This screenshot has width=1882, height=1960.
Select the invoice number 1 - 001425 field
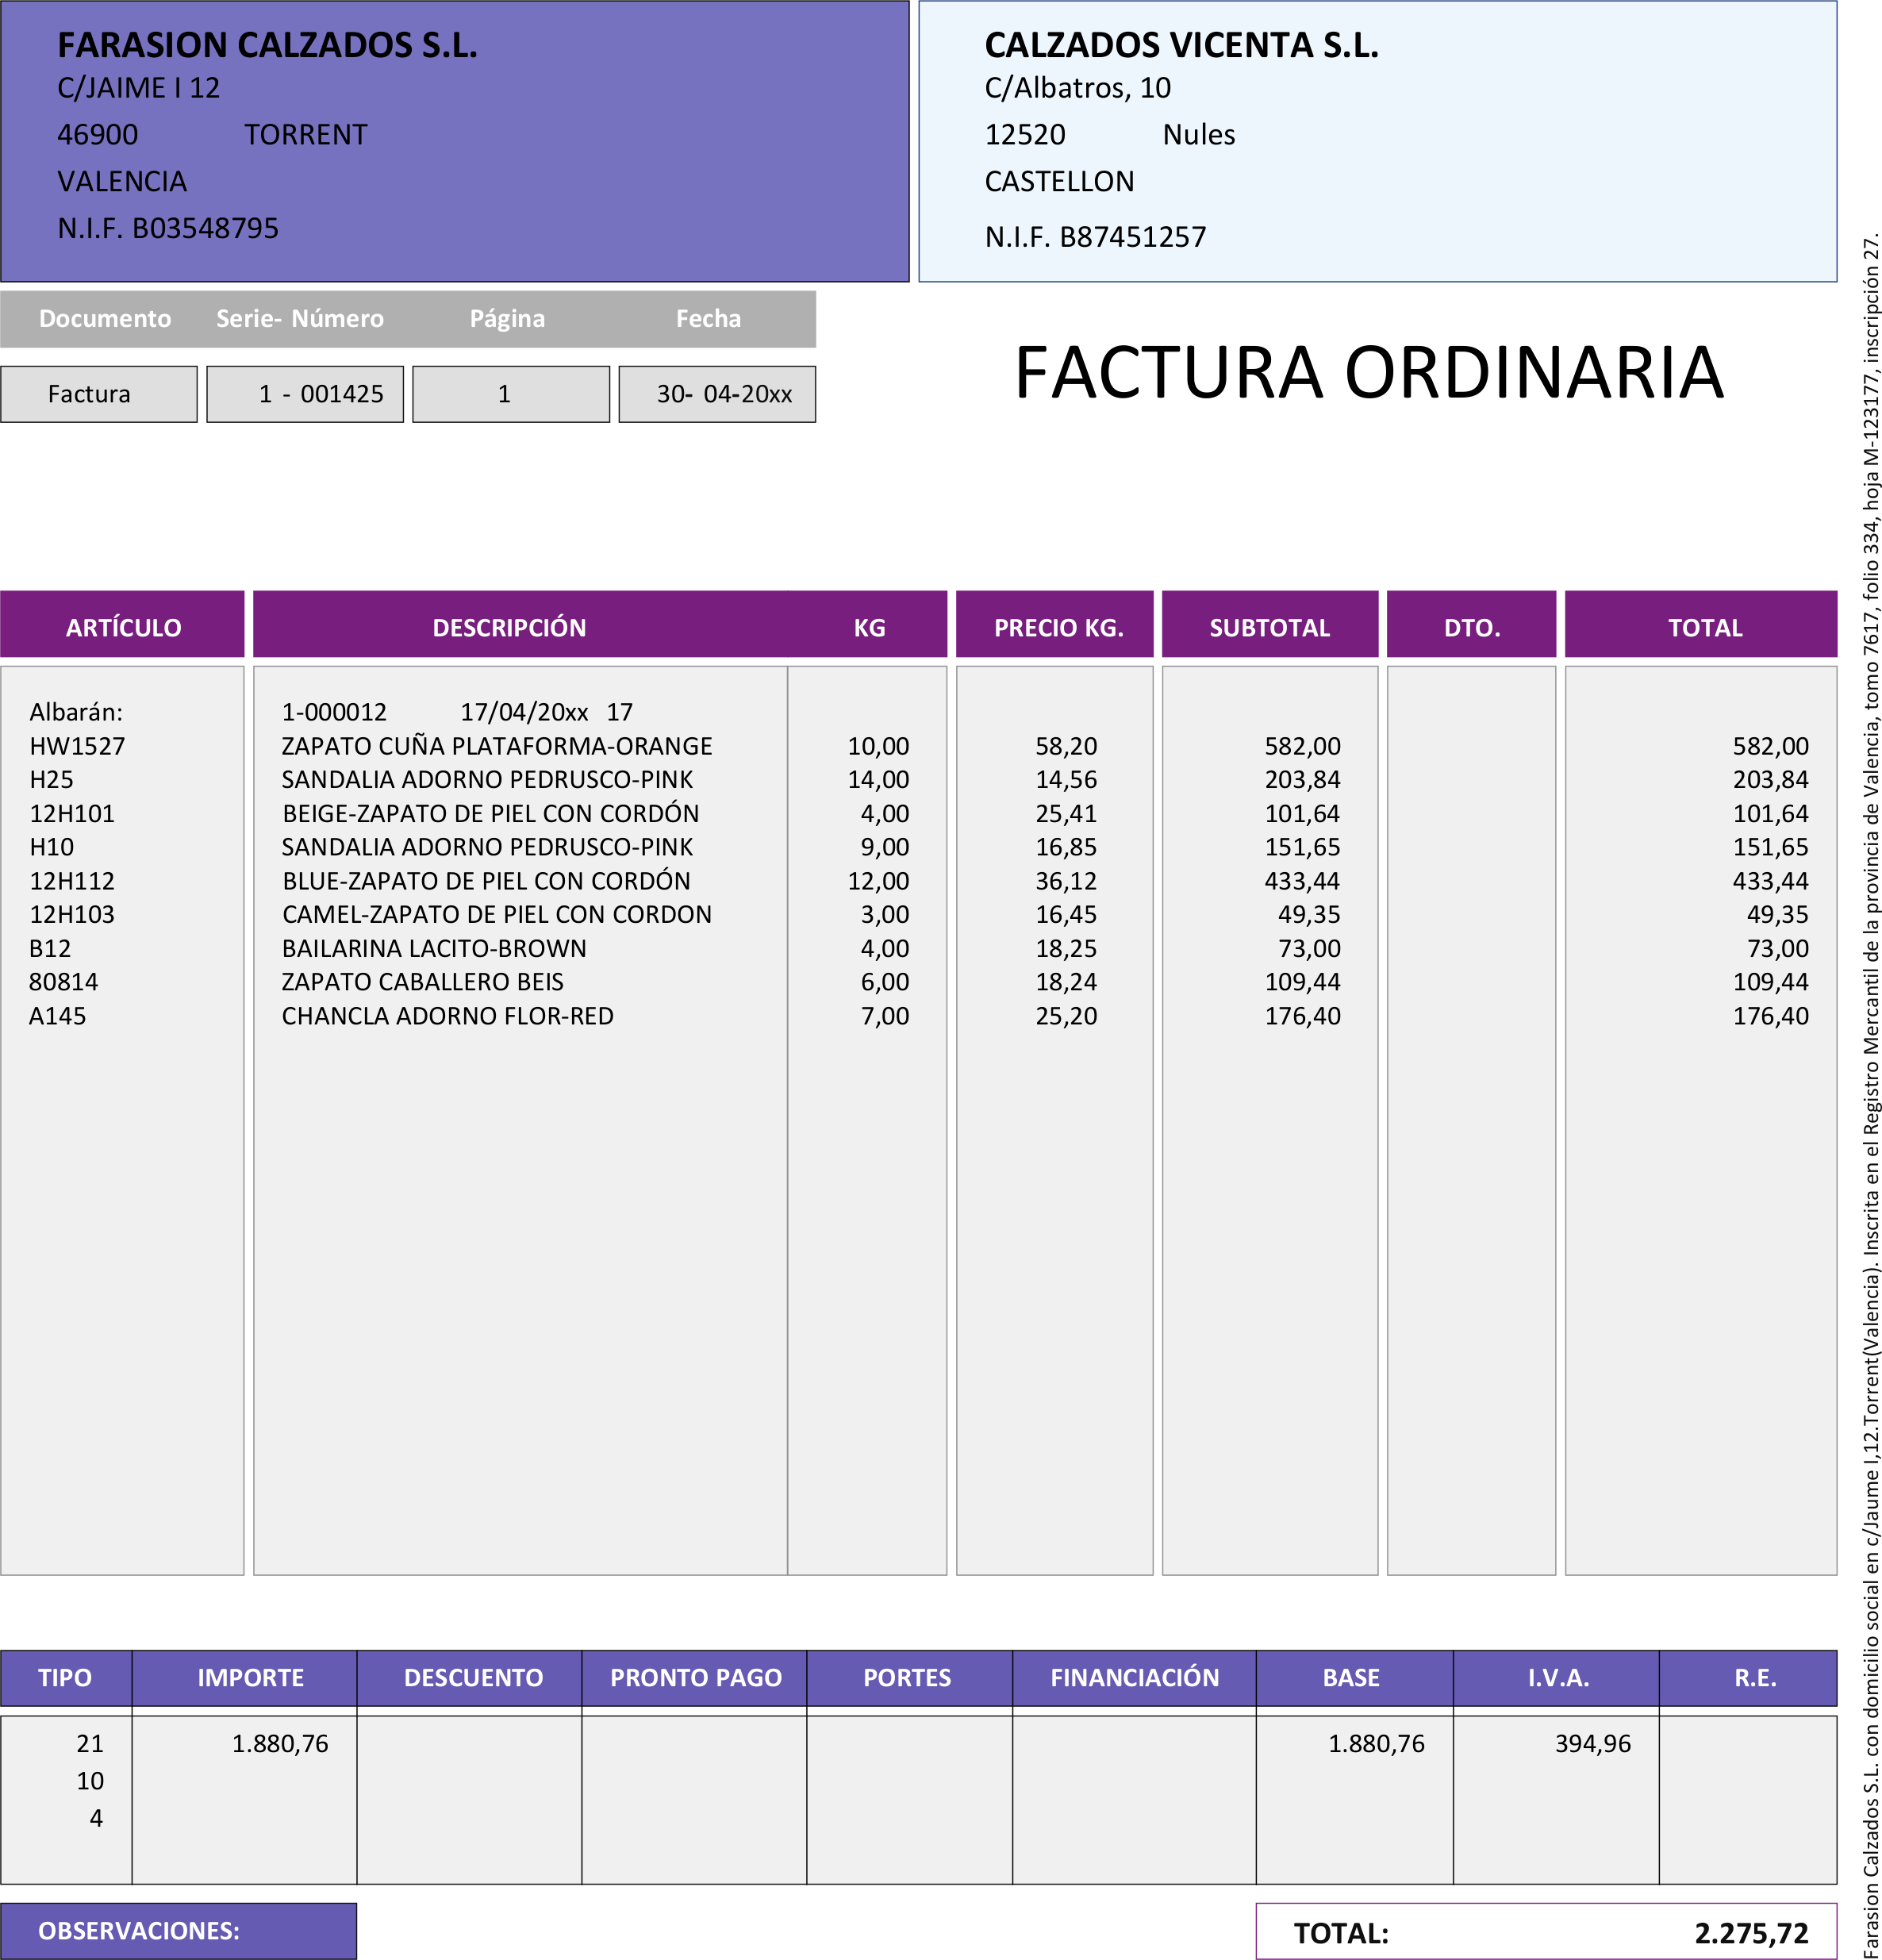[305, 394]
